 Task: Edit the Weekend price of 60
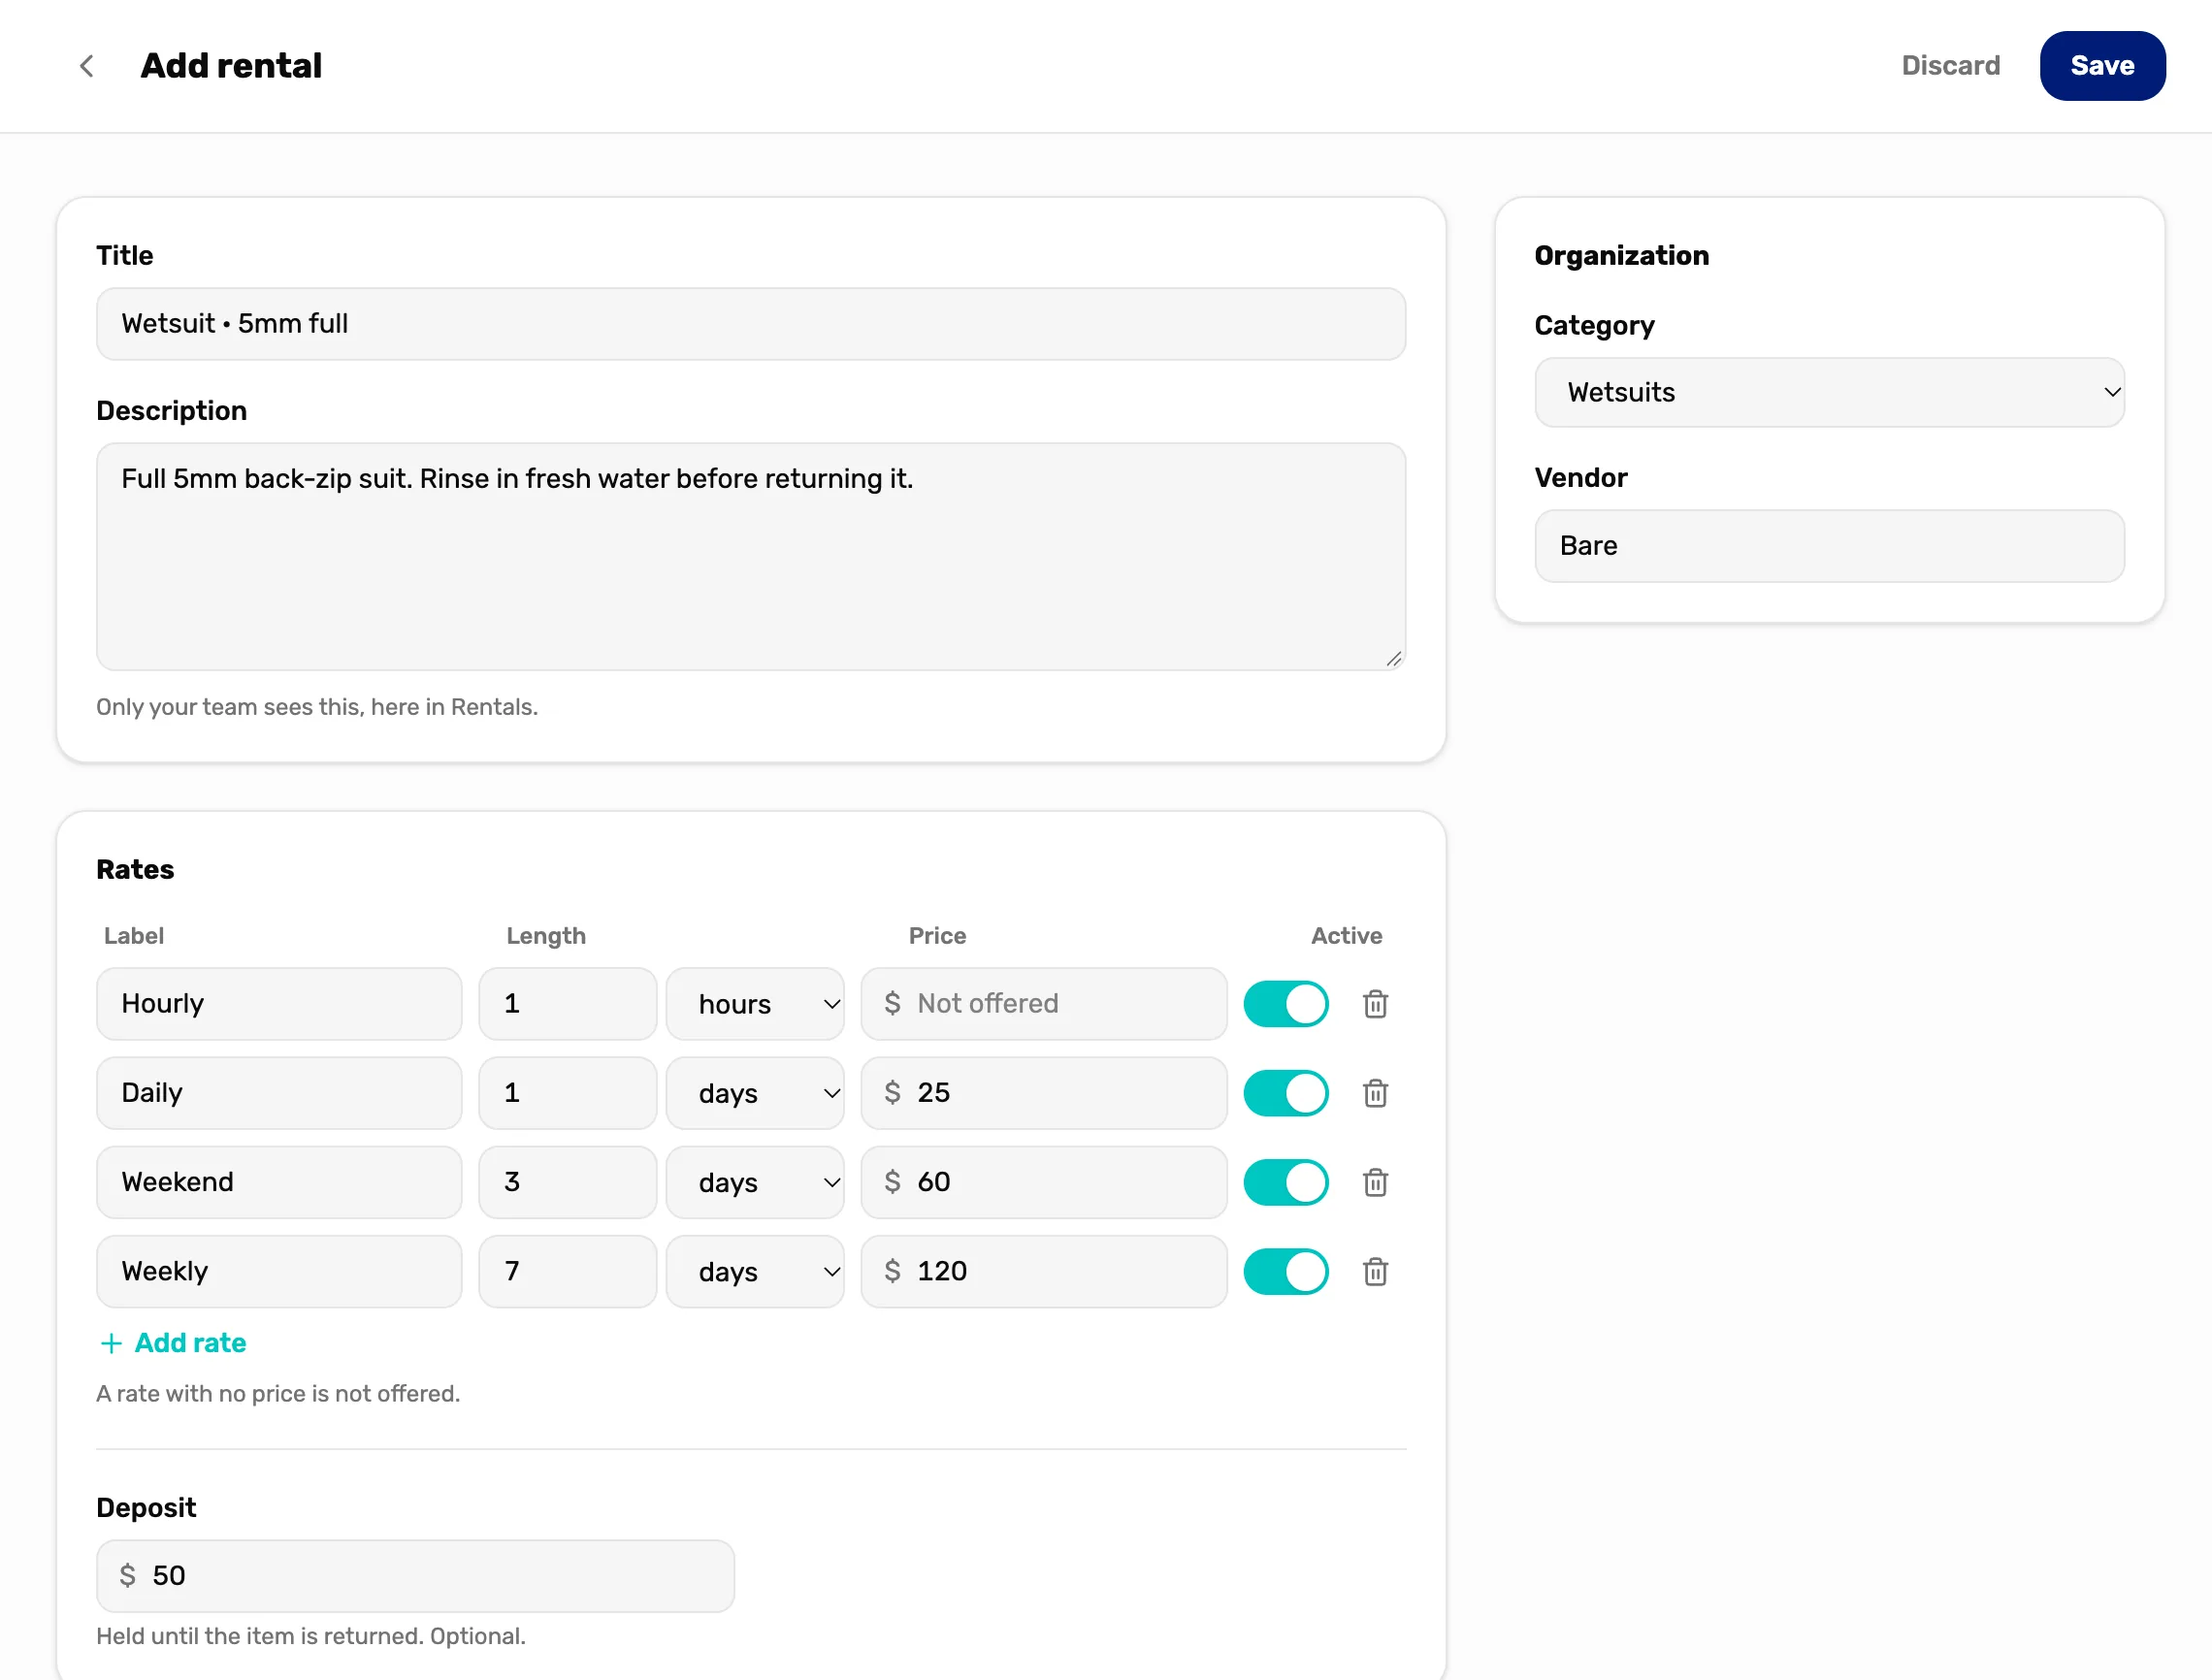click(x=1043, y=1182)
